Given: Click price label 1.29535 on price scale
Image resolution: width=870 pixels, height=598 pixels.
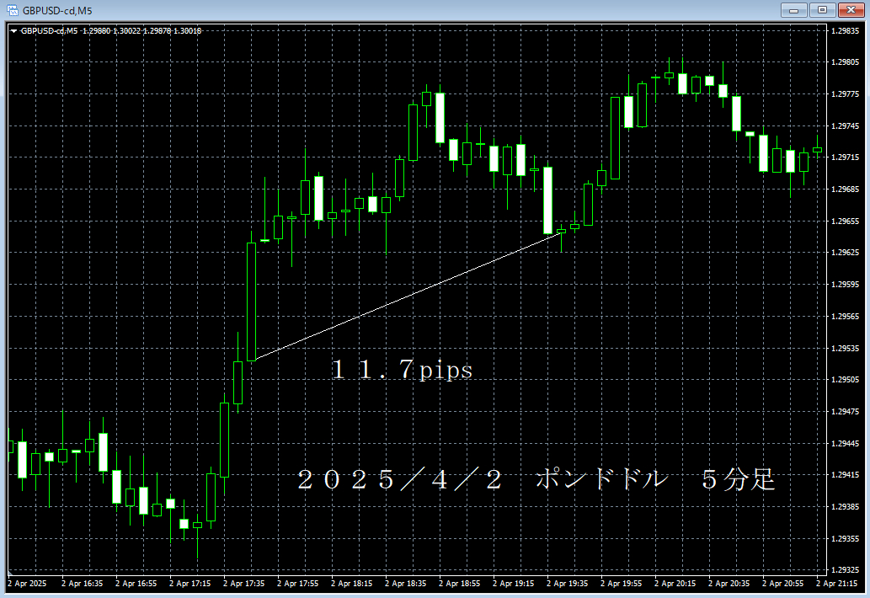Looking at the screenshot, I should 845,349.
